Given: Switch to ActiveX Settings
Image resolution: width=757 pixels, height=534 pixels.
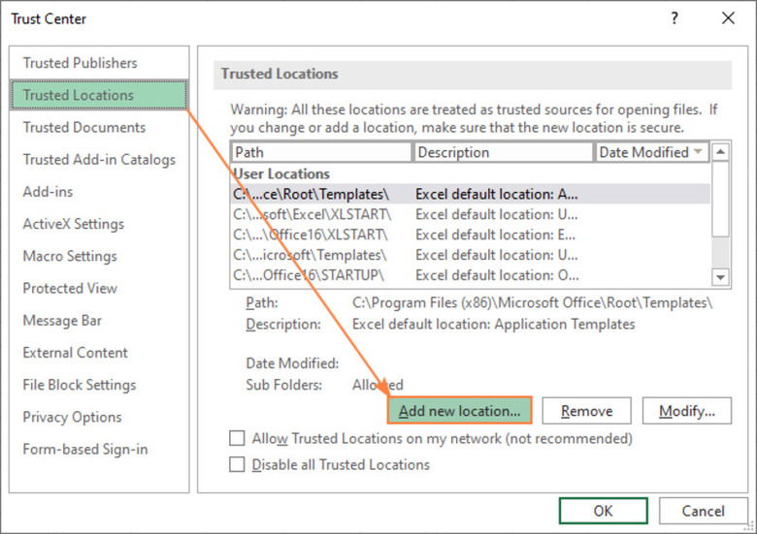Looking at the screenshot, I should pos(74,225).
